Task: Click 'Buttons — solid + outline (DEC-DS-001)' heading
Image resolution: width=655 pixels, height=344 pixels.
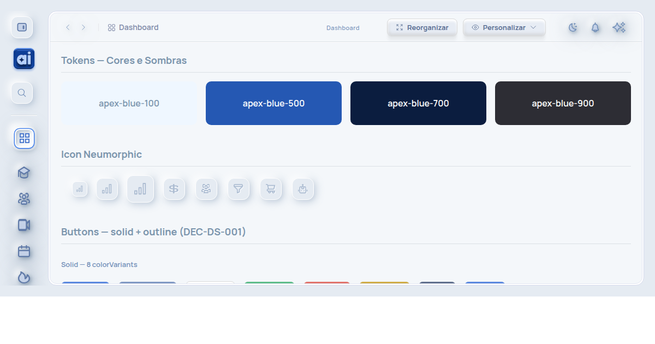Action: point(153,232)
